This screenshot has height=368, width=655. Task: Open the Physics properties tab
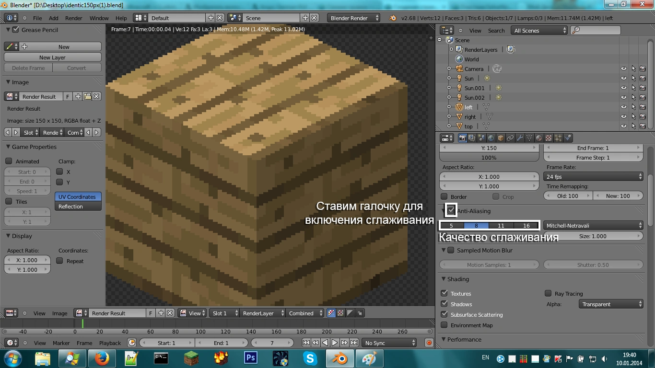click(568, 138)
